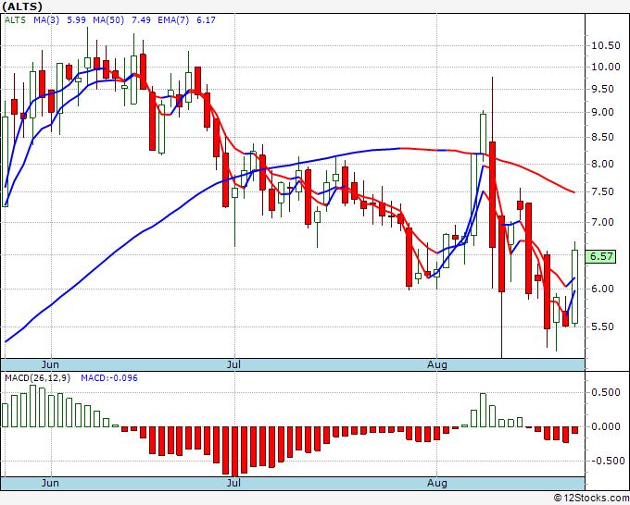The image size is (630, 505).
Task: Click the 6.00 price axis label
Action: tap(602, 289)
